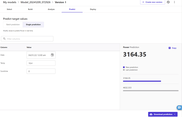Choose Single prediction mode
This screenshot has height=117, width=182.
33,25
